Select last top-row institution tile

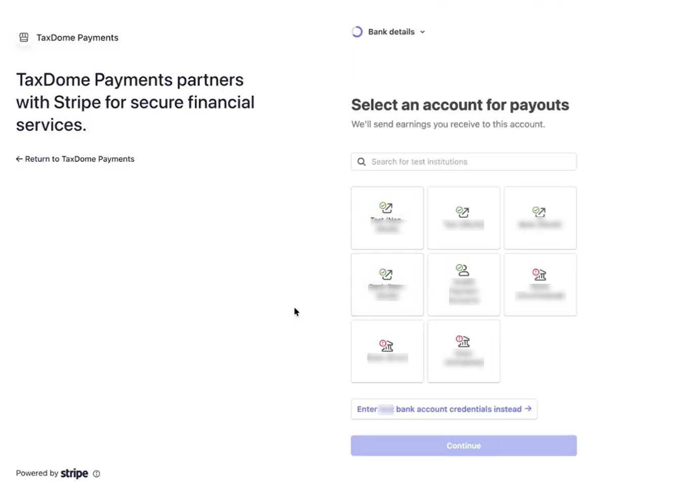540,218
